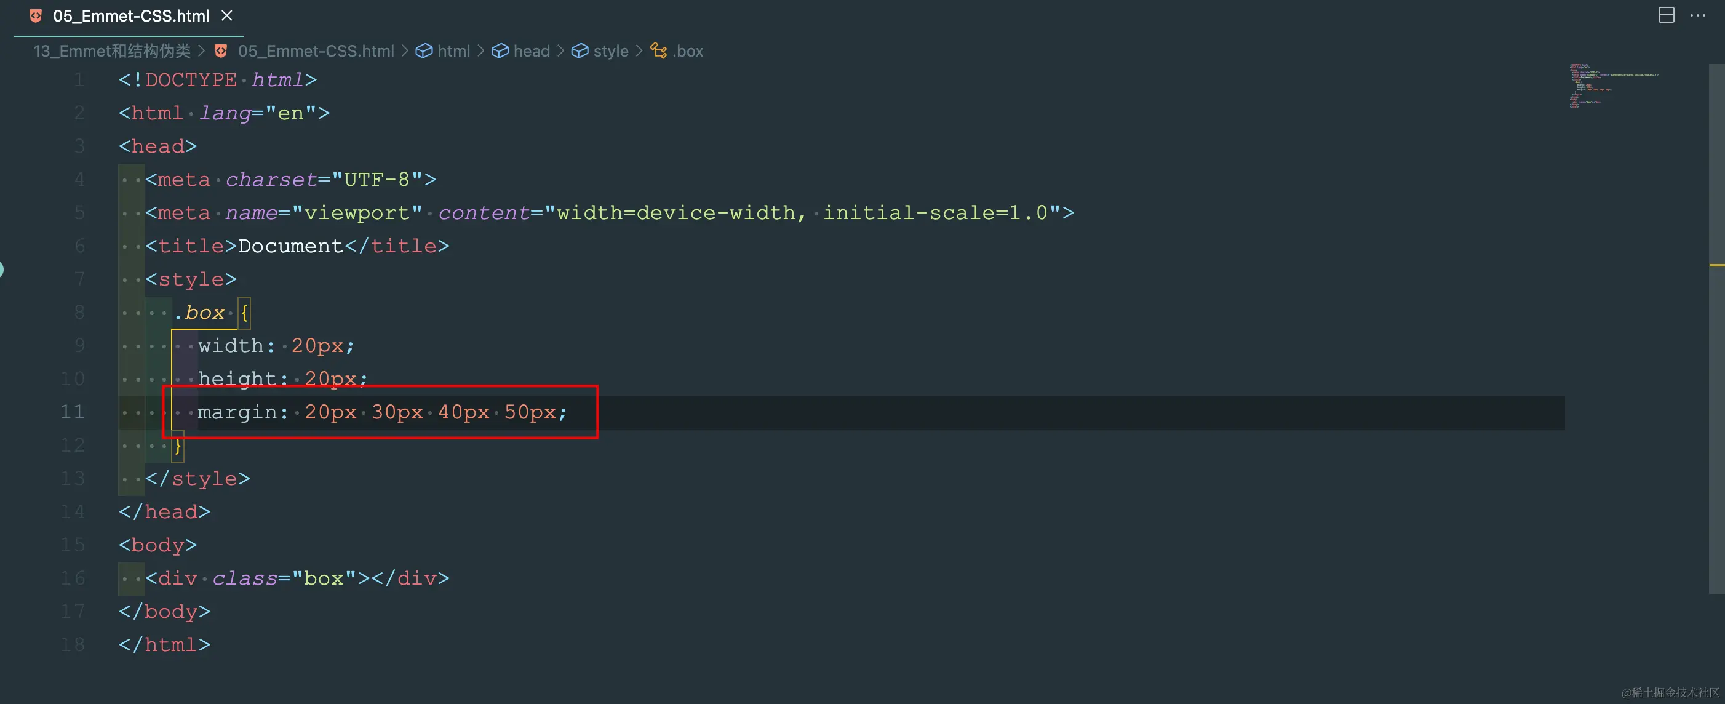The width and height of the screenshot is (1725, 704).
Task: Click line number 11 in the gutter
Action: (x=73, y=411)
